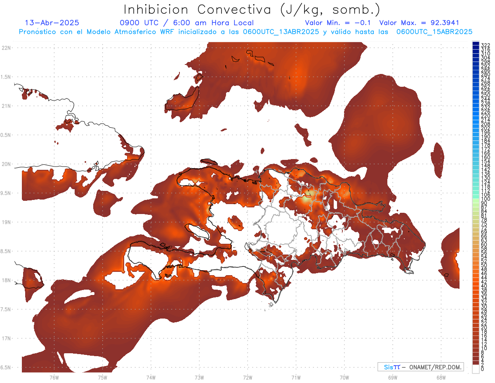The height and width of the screenshot is (383, 495).
Task: Click the '18N' latitude label
Action: point(6,280)
